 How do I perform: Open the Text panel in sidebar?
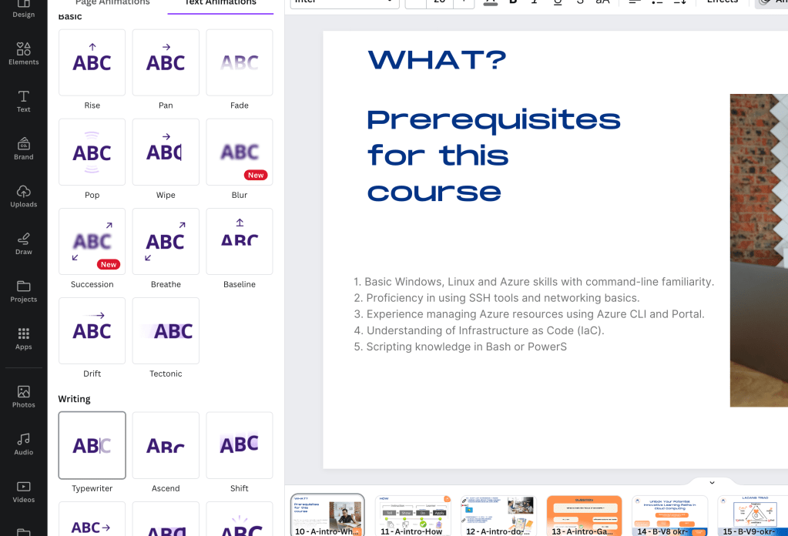(24, 101)
